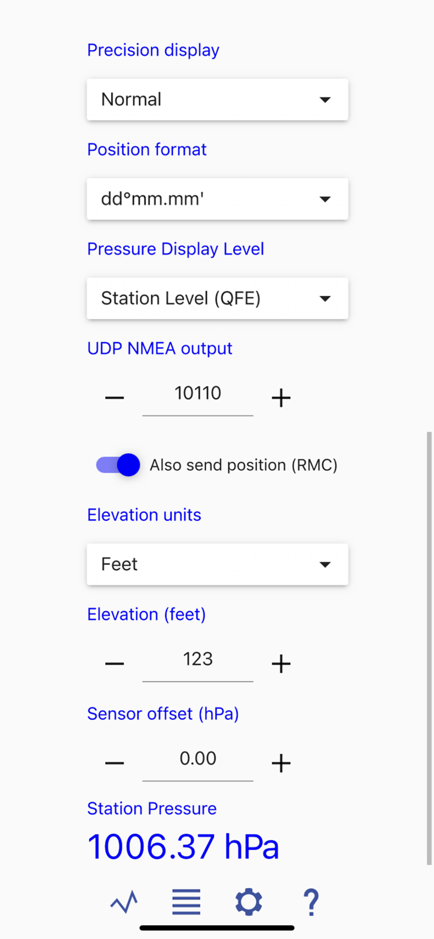Decrease the elevation in feet
This screenshot has height=939, width=434.
click(x=115, y=664)
